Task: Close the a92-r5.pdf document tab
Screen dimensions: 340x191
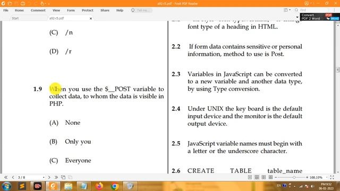Action: (91, 19)
